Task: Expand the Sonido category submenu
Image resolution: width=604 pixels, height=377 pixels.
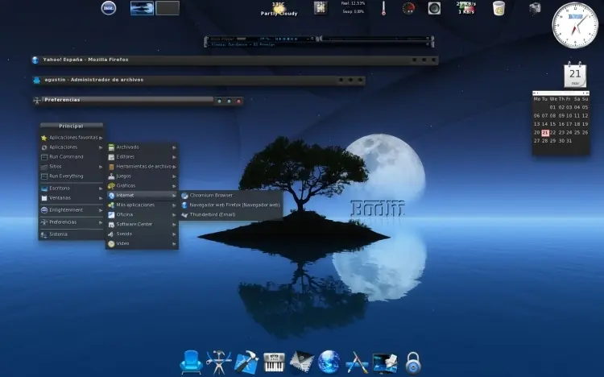Action: click(x=142, y=234)
